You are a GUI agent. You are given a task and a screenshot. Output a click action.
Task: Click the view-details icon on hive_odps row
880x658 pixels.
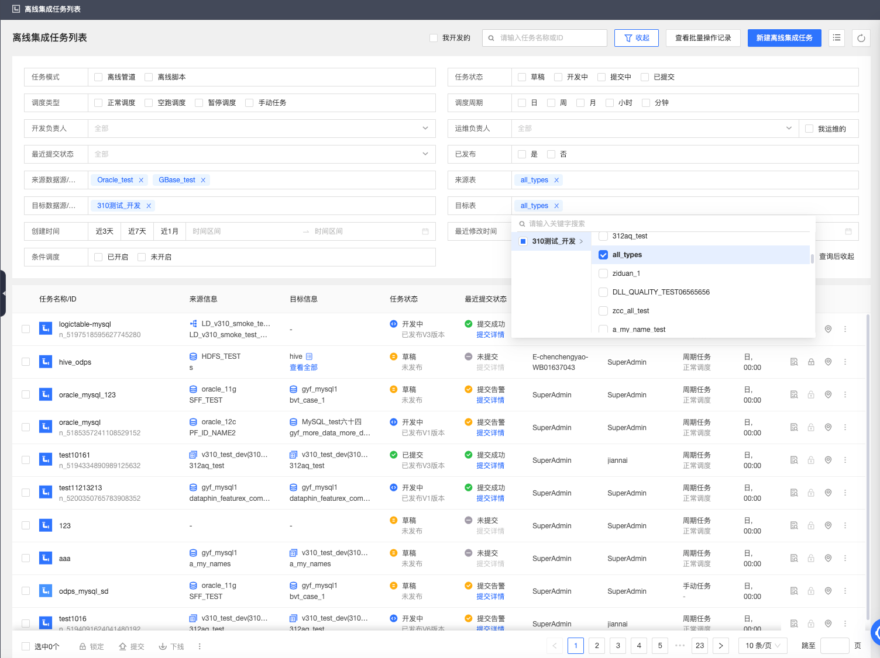click(794, 362)
